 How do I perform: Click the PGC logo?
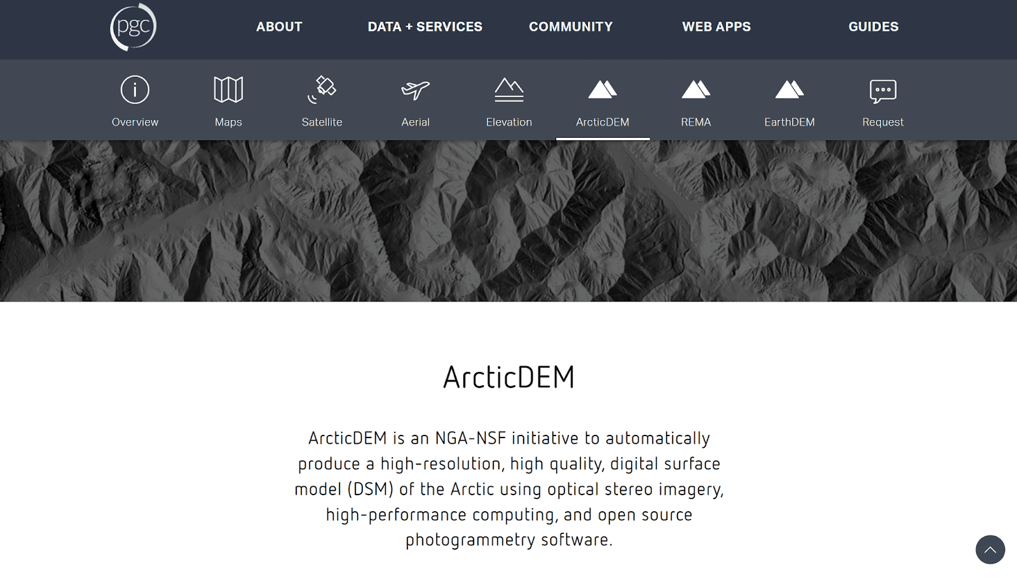click(x=133, y=27)
